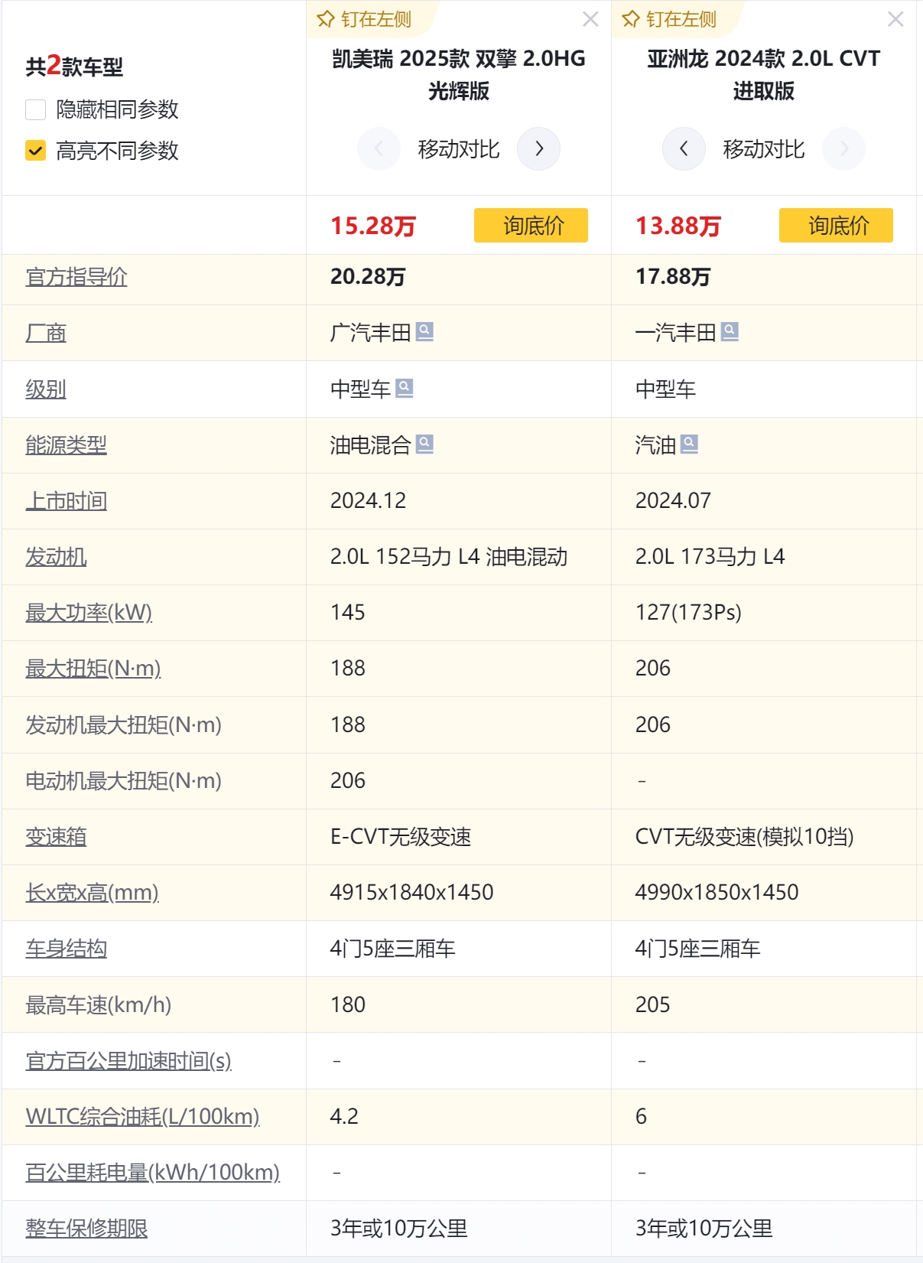Click the 电动机最大扭矩(N·m) row label

point(123,781)
